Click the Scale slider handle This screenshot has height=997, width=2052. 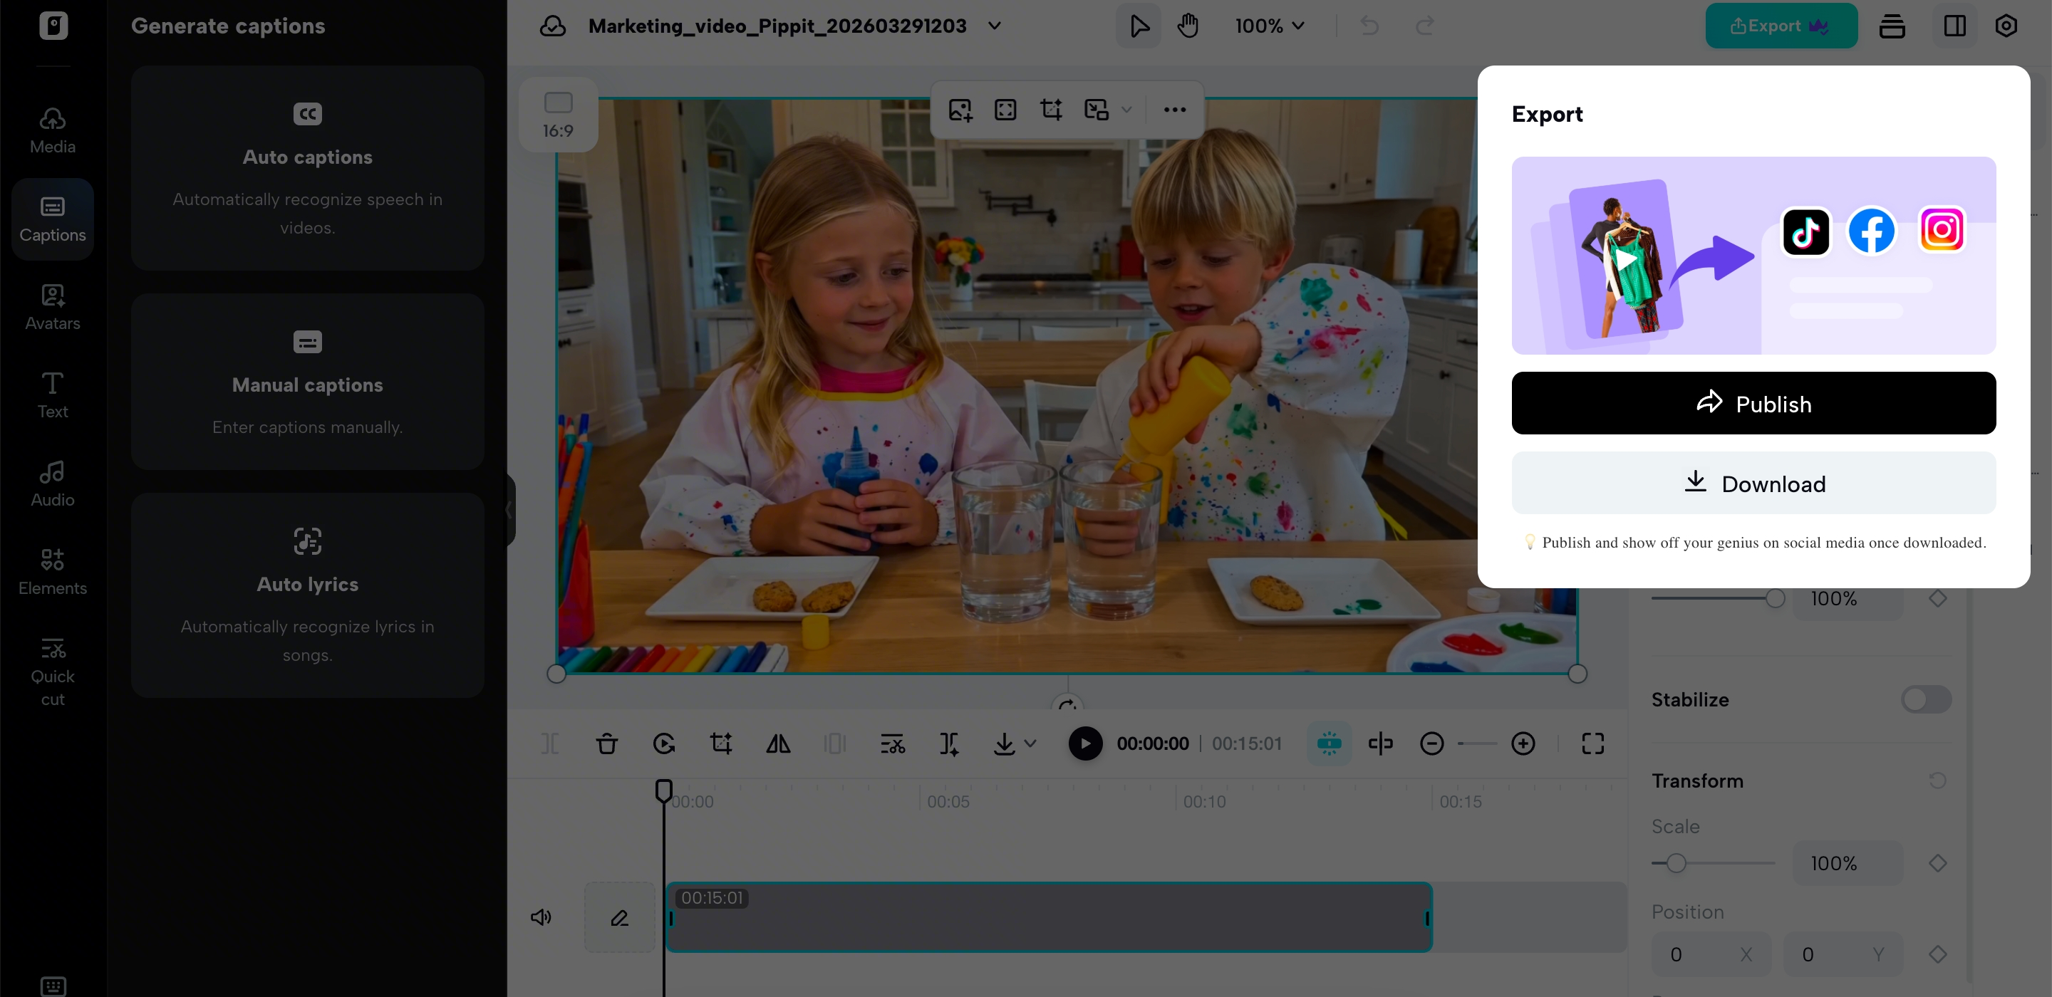pyautogui.click(x=1676, y=863)
